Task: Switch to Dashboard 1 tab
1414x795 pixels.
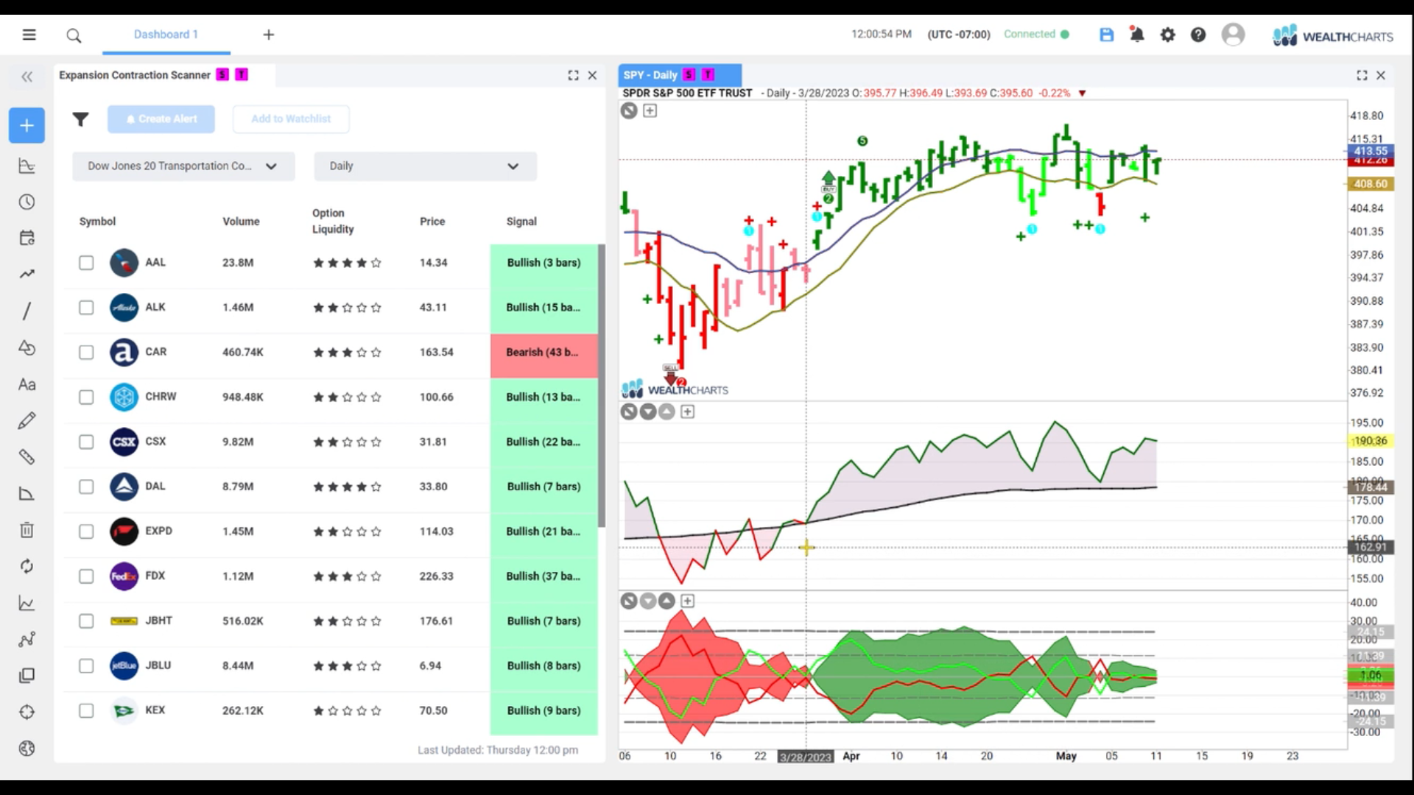Action: (166, 35)
